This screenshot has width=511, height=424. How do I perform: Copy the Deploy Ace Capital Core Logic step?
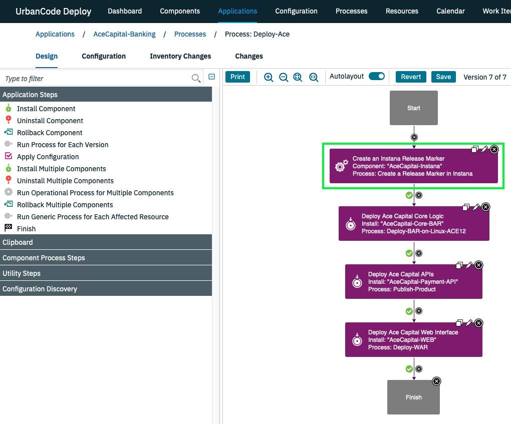click(x=466, y=207)
